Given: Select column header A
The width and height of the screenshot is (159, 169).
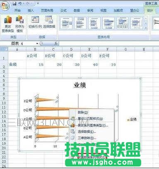Looking at the screenshot, I should [17, 49].
